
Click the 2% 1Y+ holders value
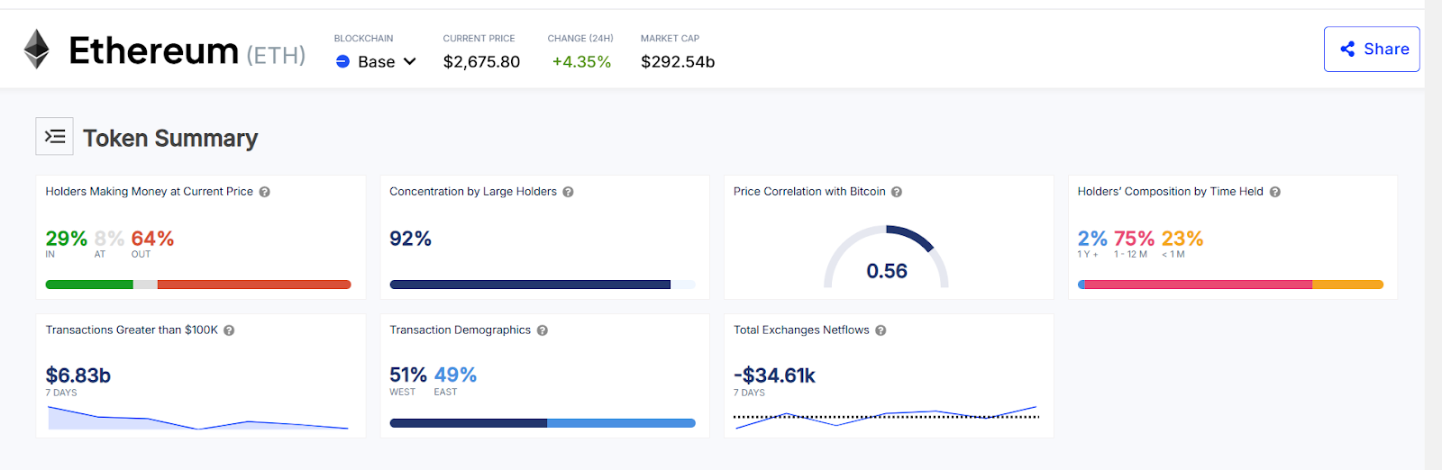(x=1092, y=239)
